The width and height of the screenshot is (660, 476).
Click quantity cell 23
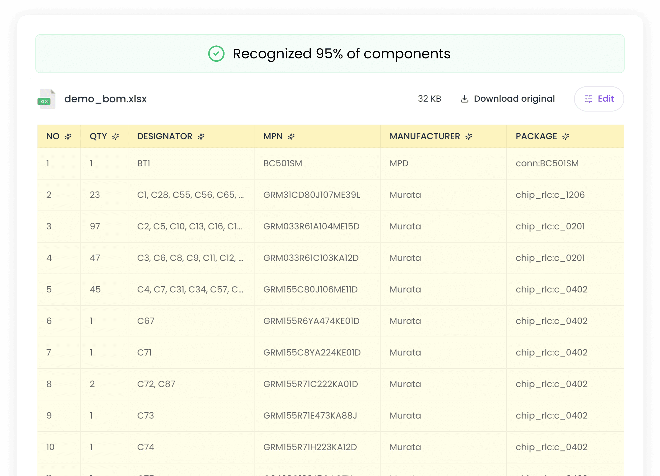[104, 195]
